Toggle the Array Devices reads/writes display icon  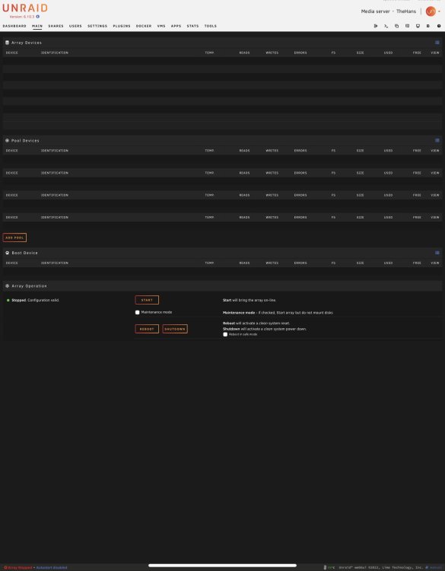click(437, 43)
